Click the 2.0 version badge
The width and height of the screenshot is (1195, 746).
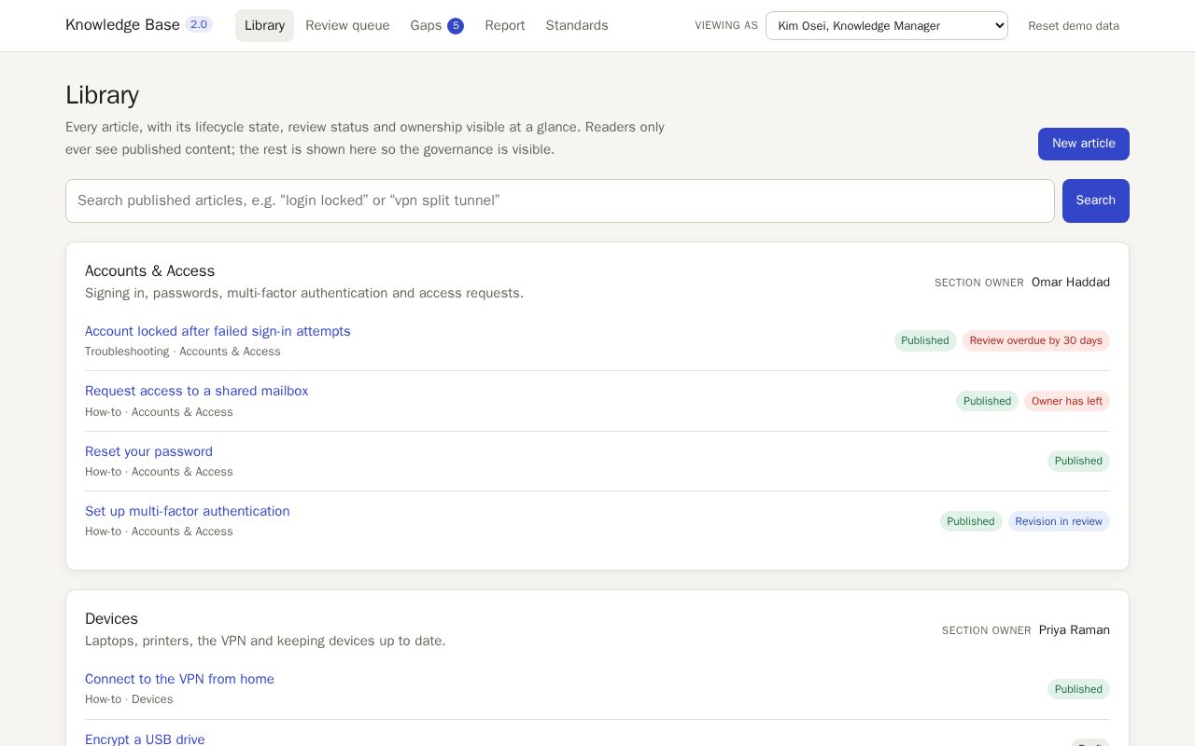click(199, 24)
